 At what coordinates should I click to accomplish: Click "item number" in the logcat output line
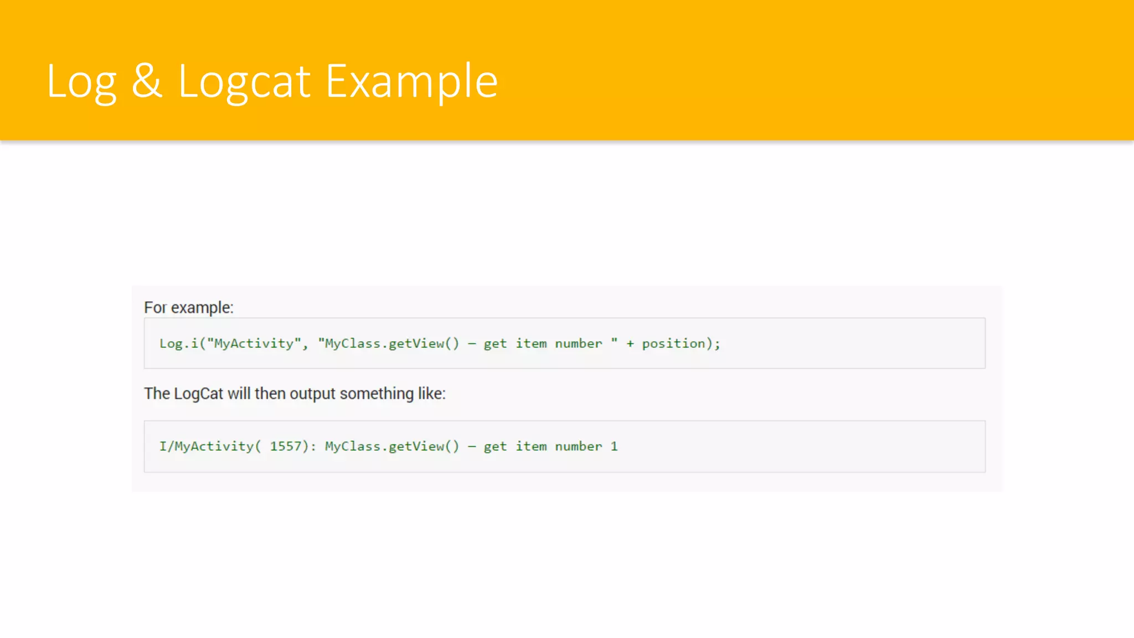point(559,446)
